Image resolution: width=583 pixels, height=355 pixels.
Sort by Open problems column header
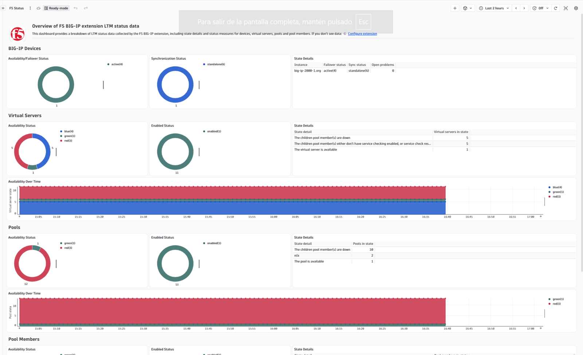pyautogui.click(x=383, y=65)
